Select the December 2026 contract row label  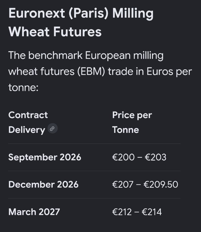point(43,185)
